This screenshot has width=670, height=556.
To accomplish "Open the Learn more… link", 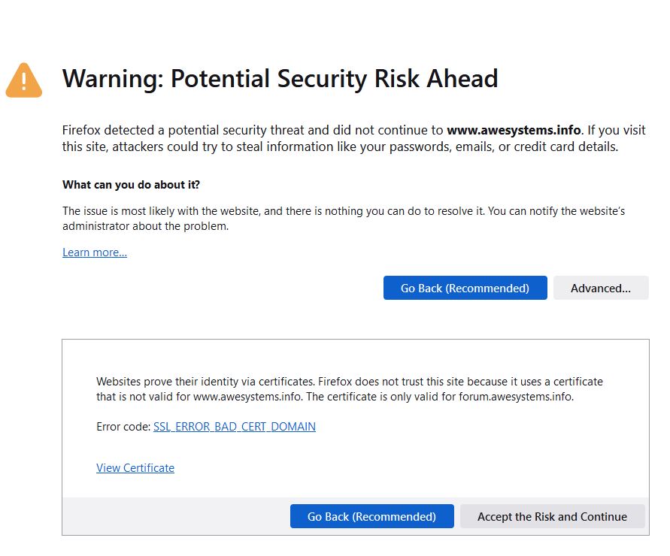I will 95,252.
